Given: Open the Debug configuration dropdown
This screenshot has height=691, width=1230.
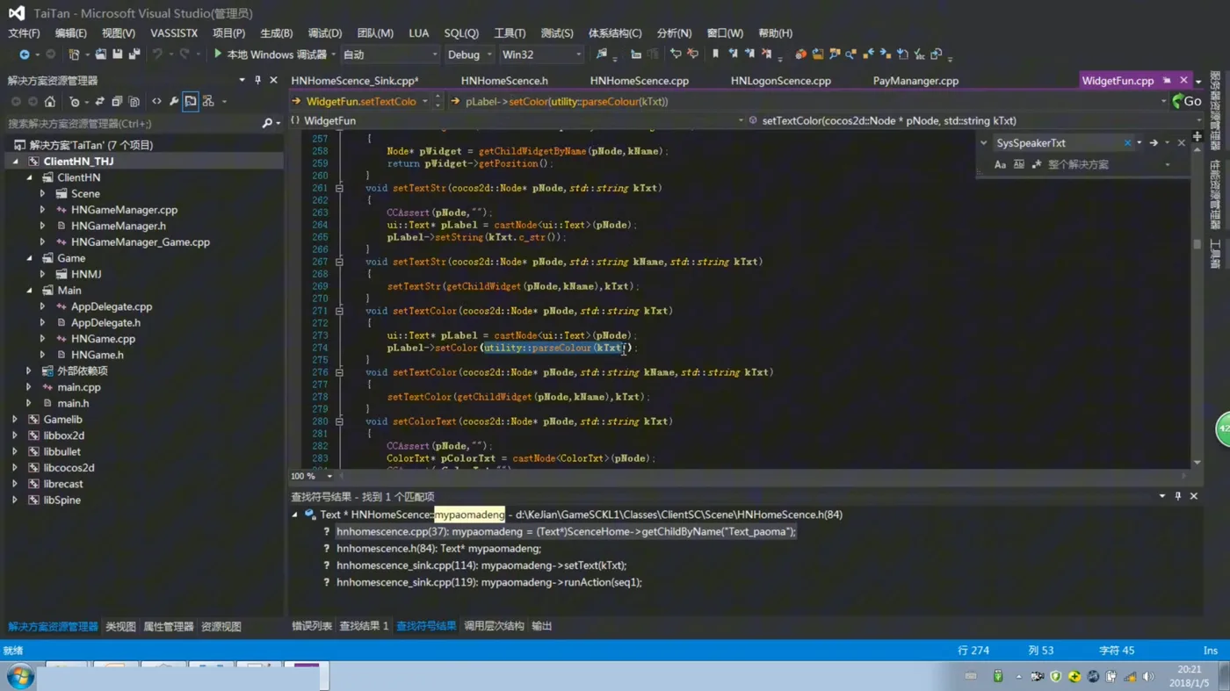Looking at the screenshot, I should click(x=489, y=54).
